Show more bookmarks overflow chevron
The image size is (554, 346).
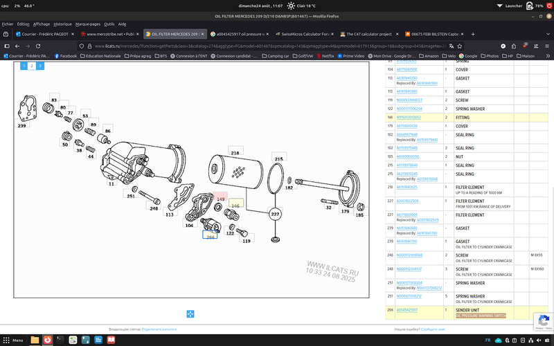click(x=548, y=56)
